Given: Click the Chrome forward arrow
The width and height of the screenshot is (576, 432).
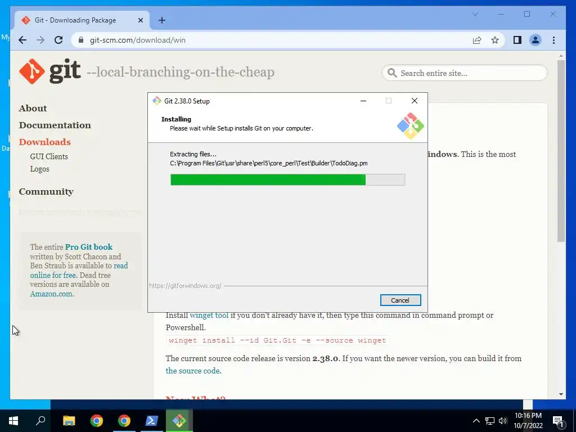Looking at the screenshot, I should click(x=40, y=40).
